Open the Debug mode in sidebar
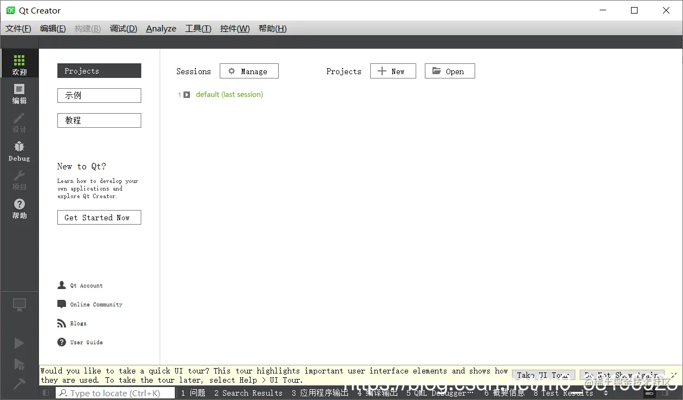This screenshot has width=683, height=400. 19,151
